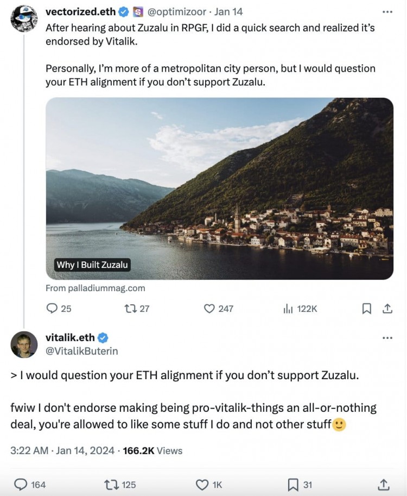Open the @VitalikButerin handle link

coord(82,351)
